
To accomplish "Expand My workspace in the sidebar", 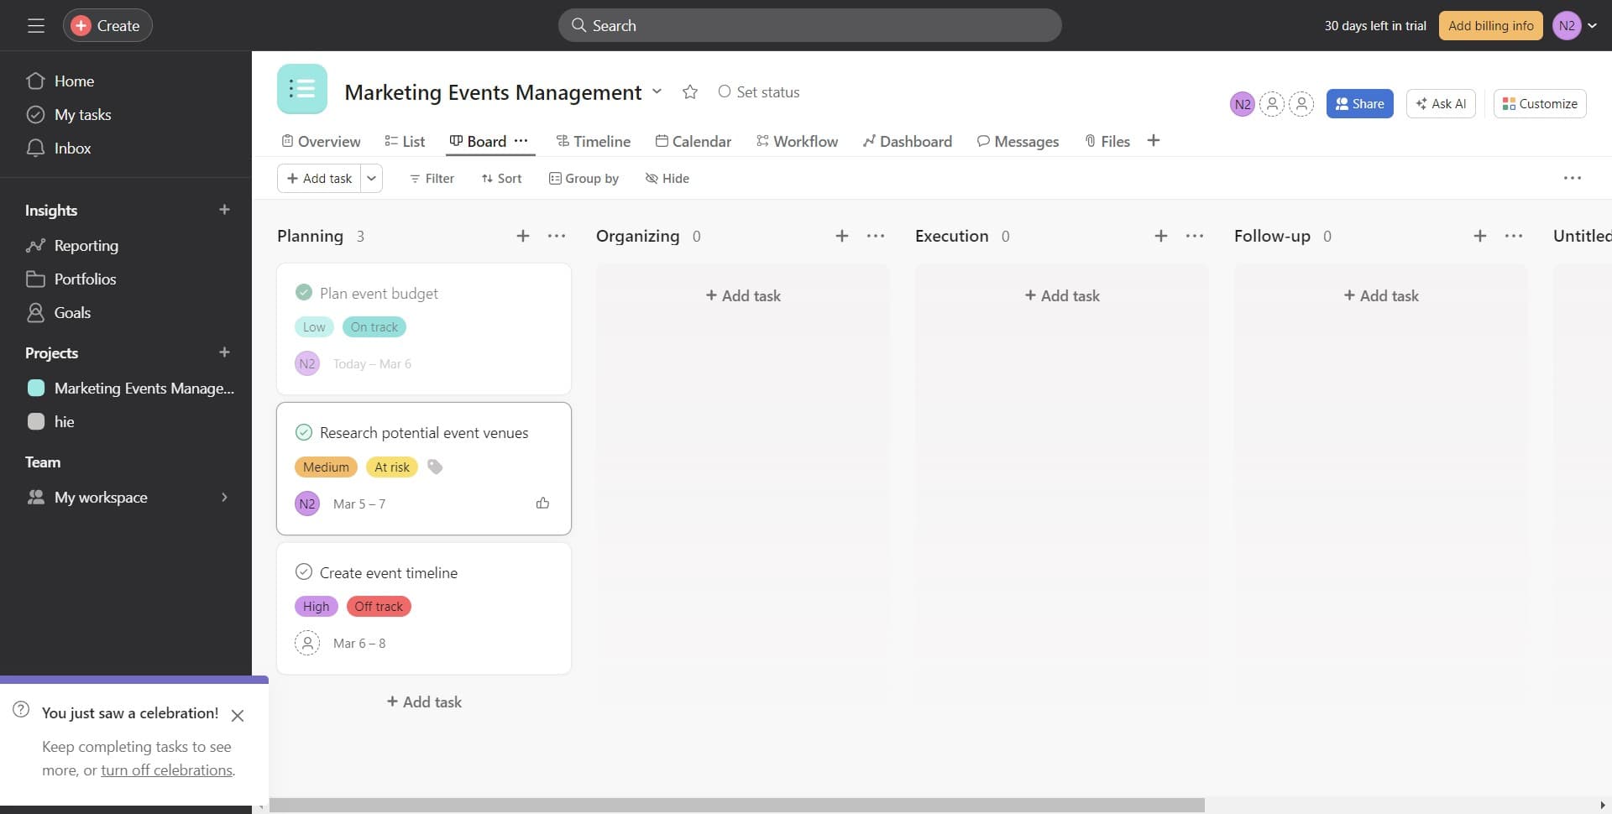I will click(224, 497).
